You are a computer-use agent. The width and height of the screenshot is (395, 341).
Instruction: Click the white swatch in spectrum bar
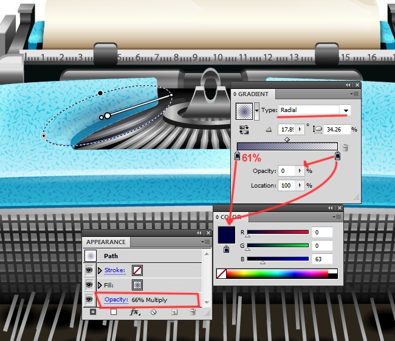click(333, 272)
